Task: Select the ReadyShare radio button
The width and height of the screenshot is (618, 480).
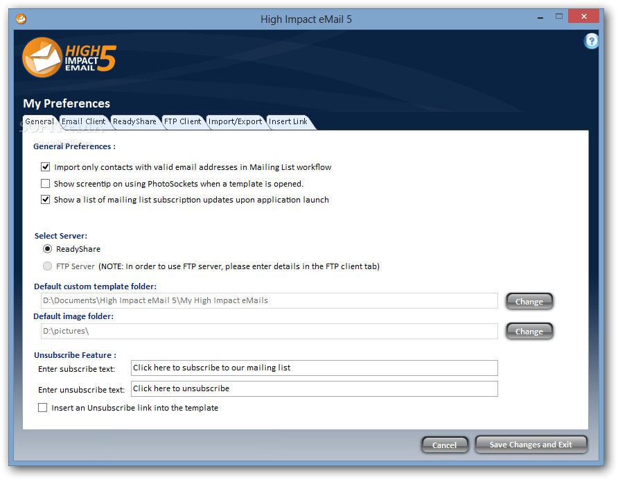Action: (47, 249)
